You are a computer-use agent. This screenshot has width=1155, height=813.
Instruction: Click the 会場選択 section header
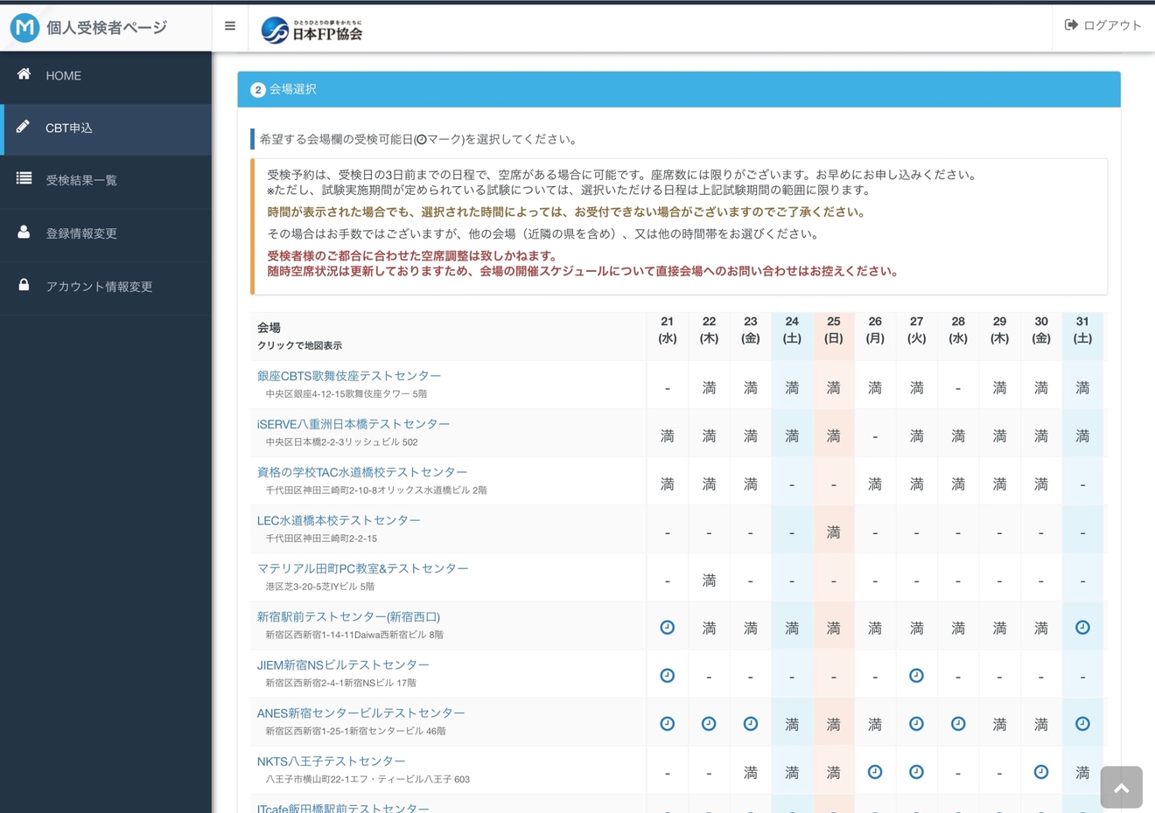[679, 89]
